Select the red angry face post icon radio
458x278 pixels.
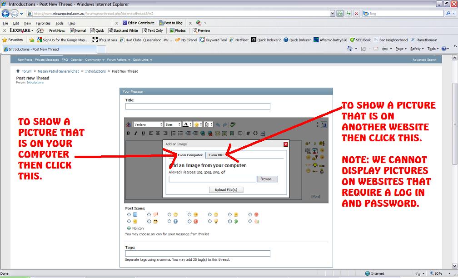(250, 214)
